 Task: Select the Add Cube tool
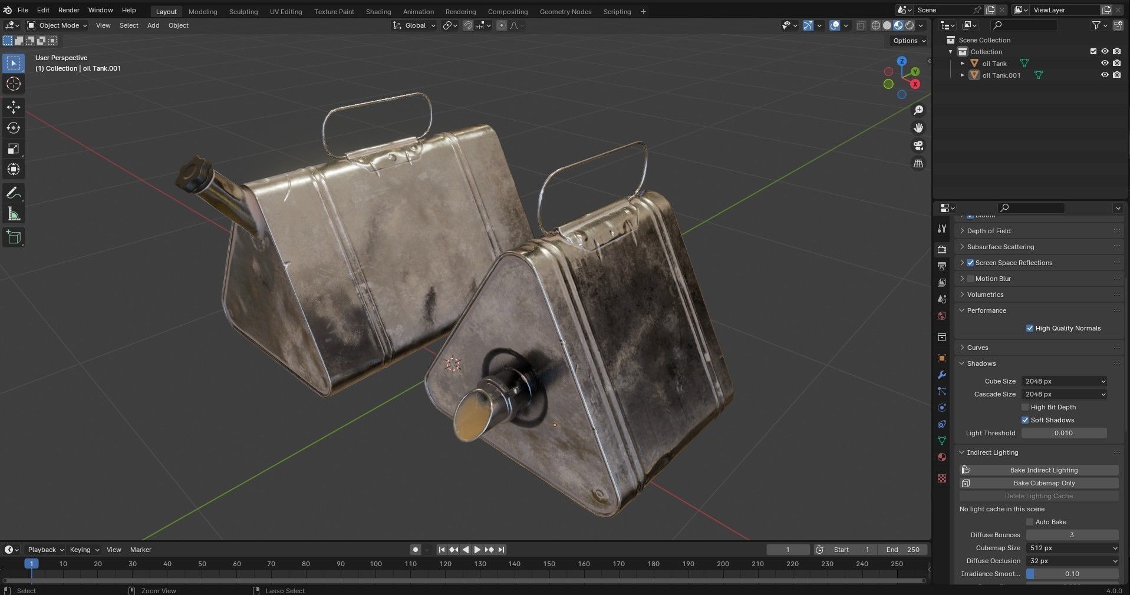pos(14,237)
